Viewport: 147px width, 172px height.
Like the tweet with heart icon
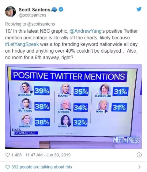(8, 155)
